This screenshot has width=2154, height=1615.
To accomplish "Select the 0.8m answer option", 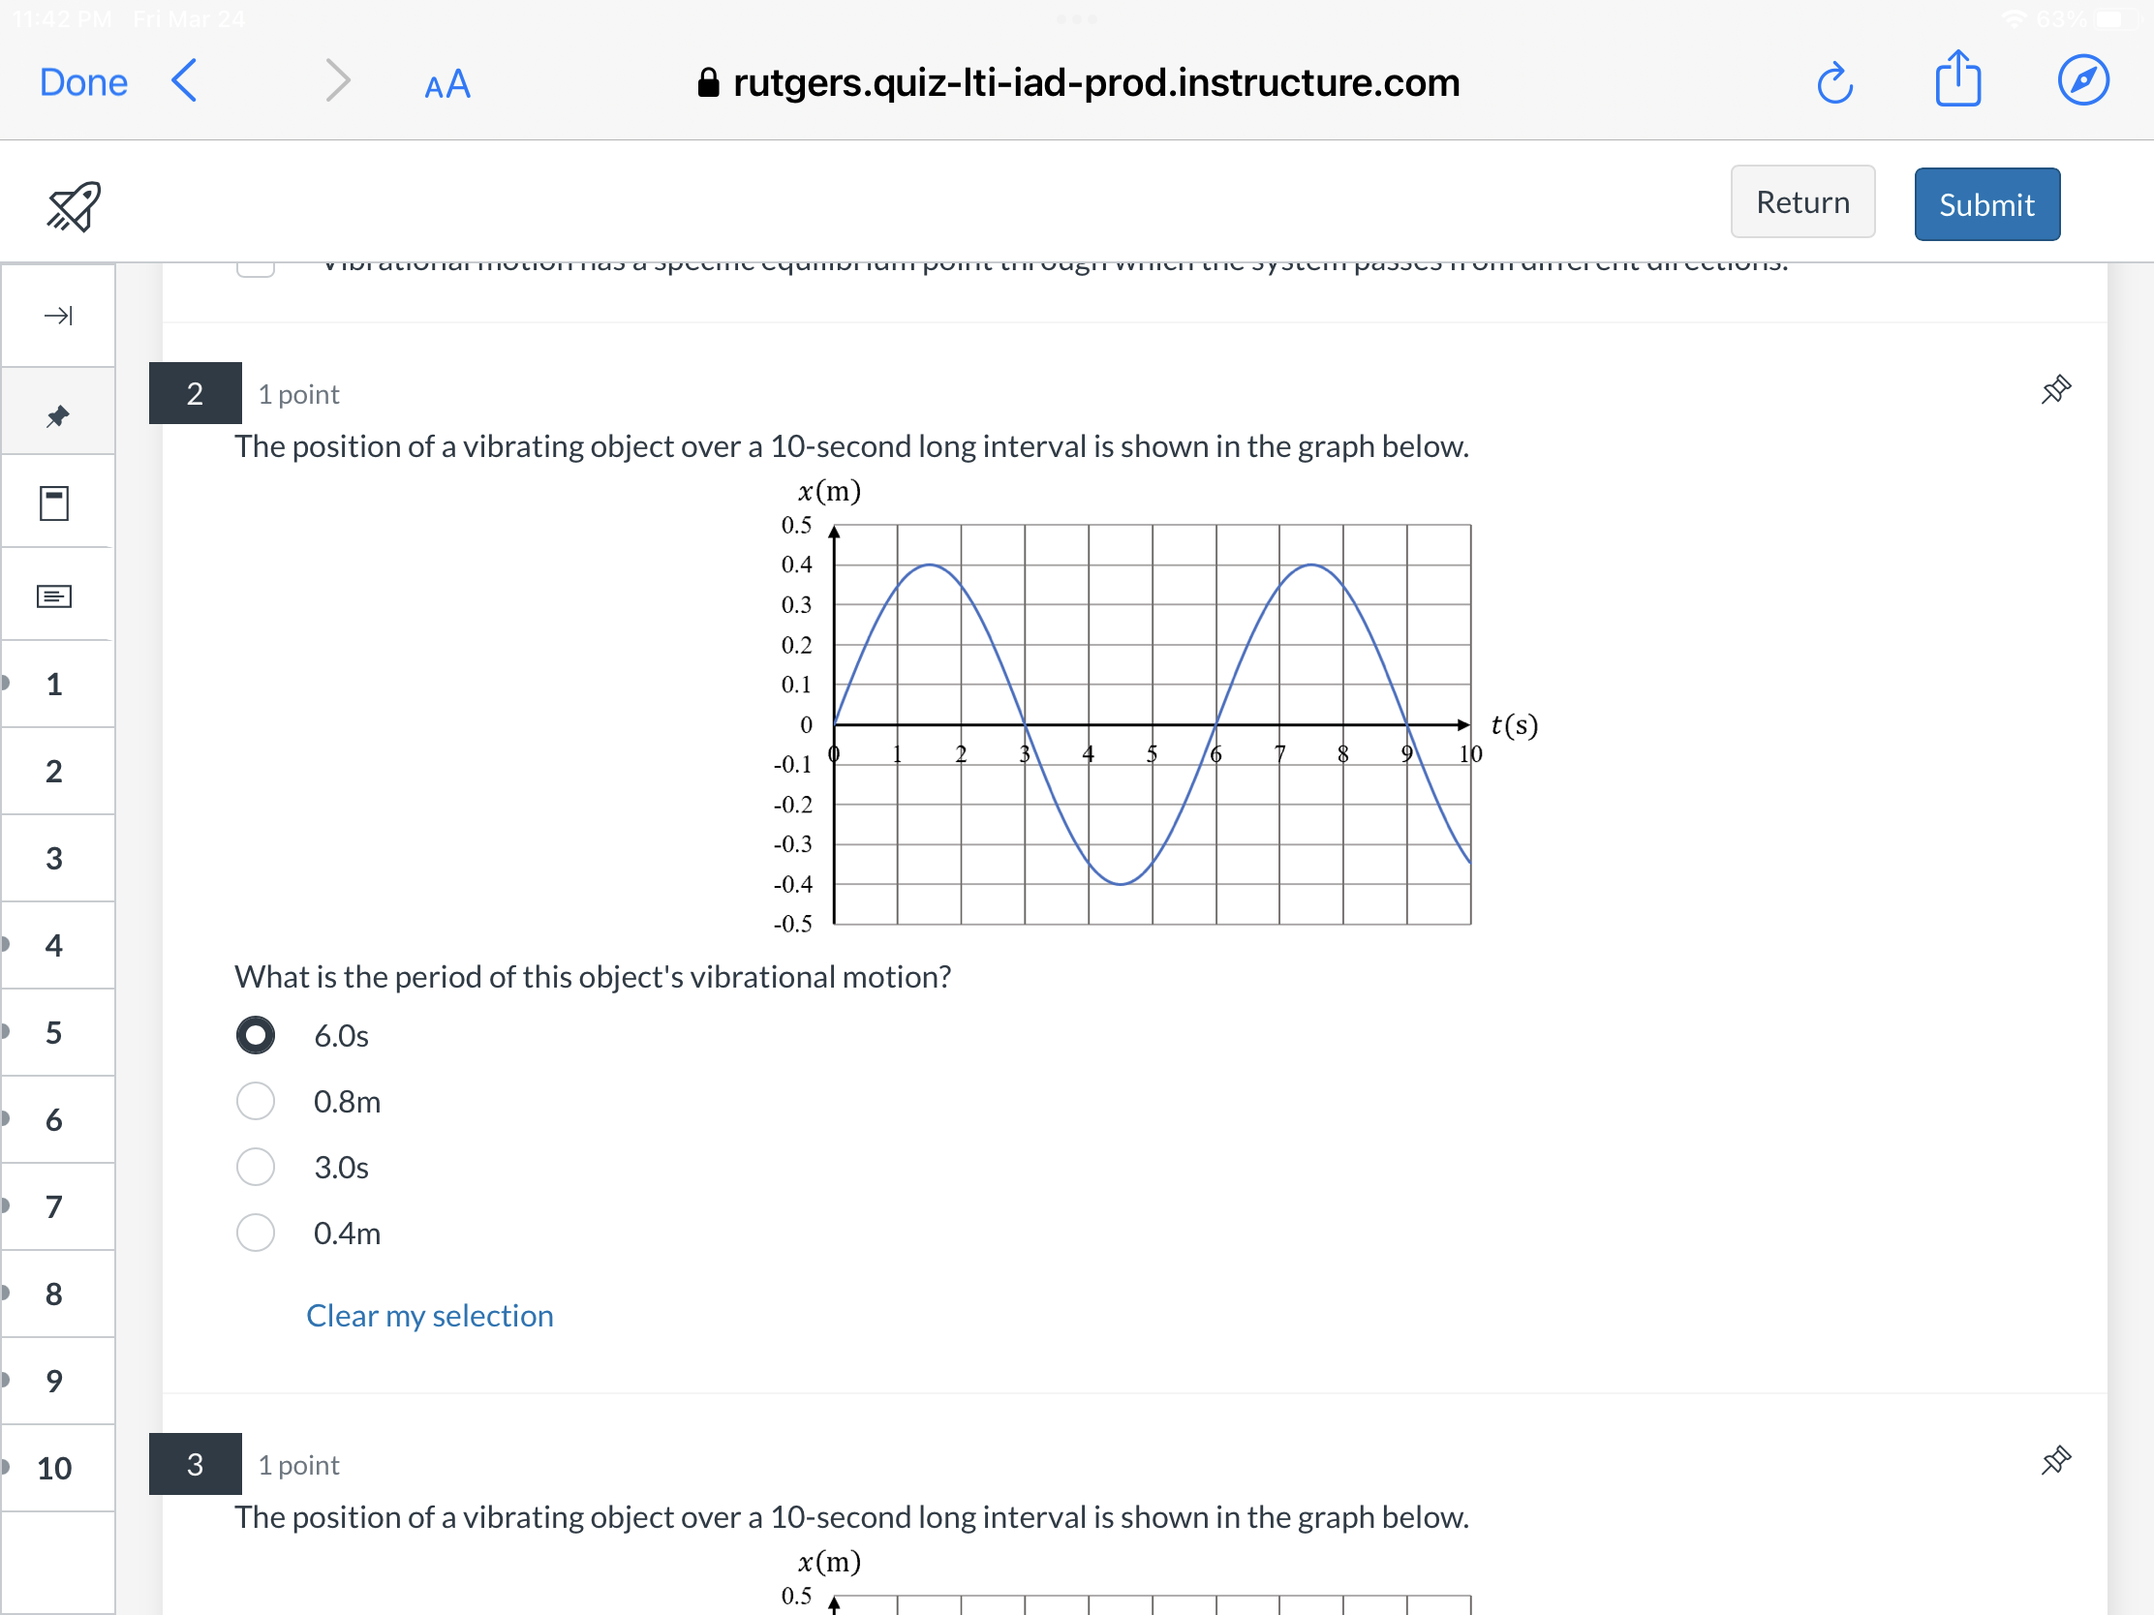I will coord(255,1101).
